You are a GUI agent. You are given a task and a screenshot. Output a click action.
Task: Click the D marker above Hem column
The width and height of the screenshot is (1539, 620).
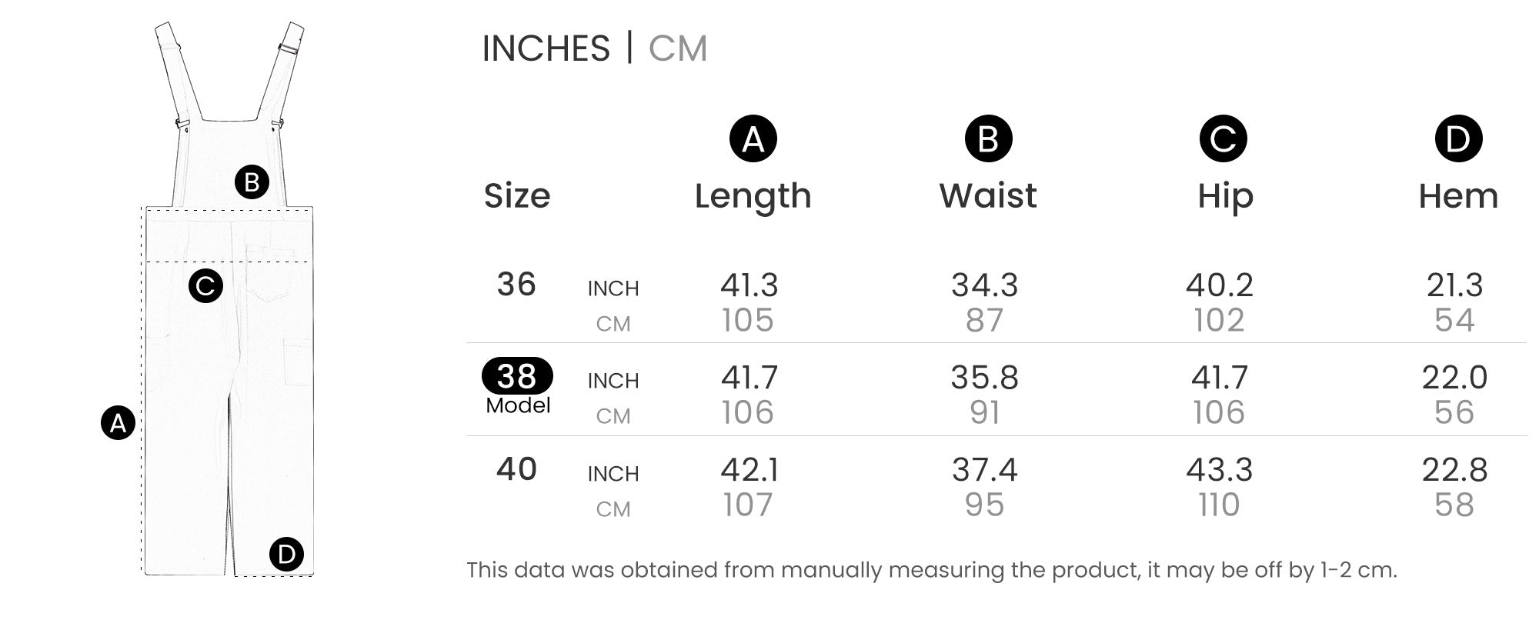[1458, 138]
